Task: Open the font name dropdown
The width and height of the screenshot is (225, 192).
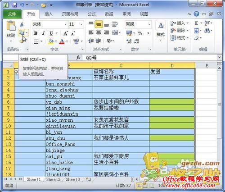Action: (66, 24)
